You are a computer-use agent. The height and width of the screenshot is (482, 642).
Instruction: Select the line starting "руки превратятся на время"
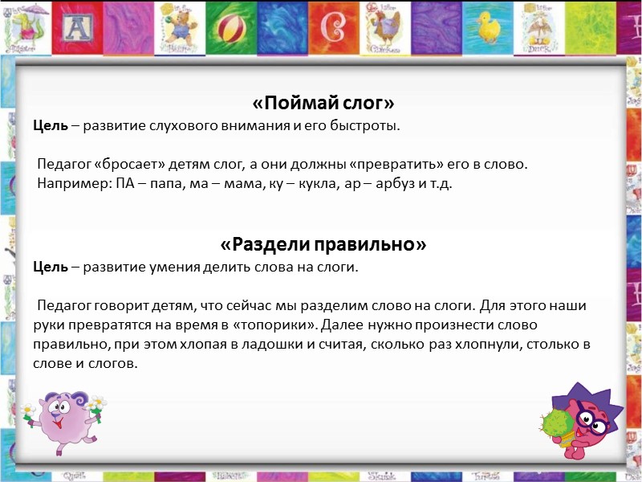[x=286, y=325]
